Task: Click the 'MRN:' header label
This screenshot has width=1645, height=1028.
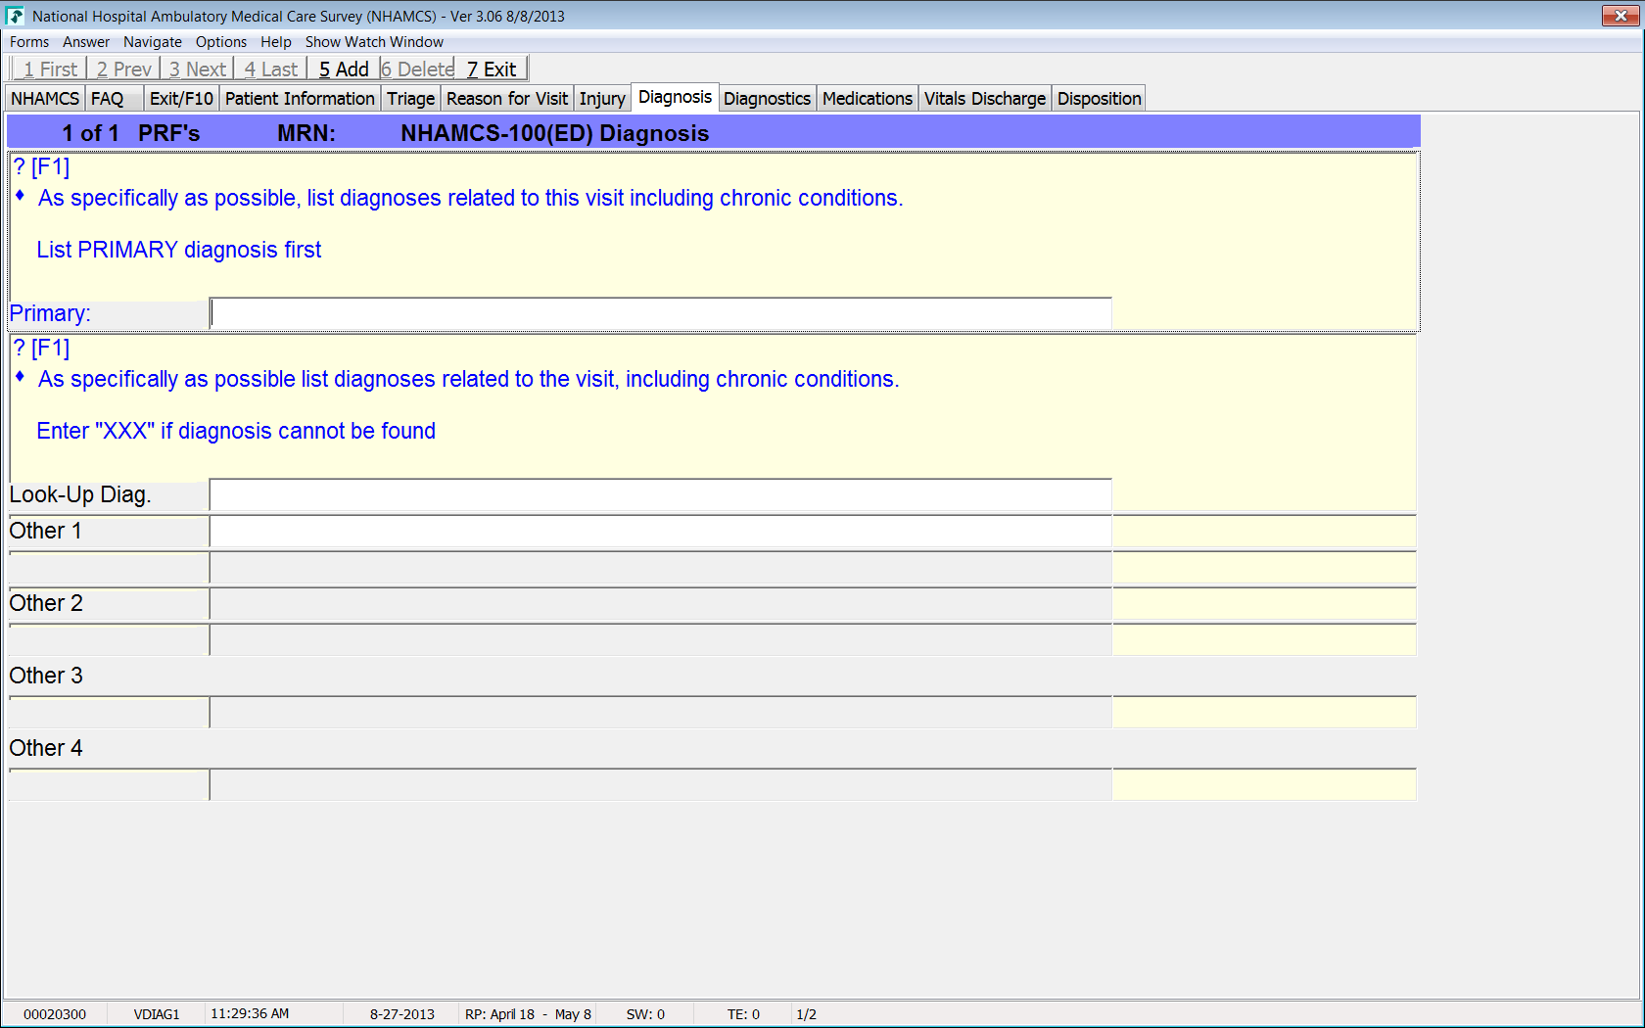Action: coord(306,133)
